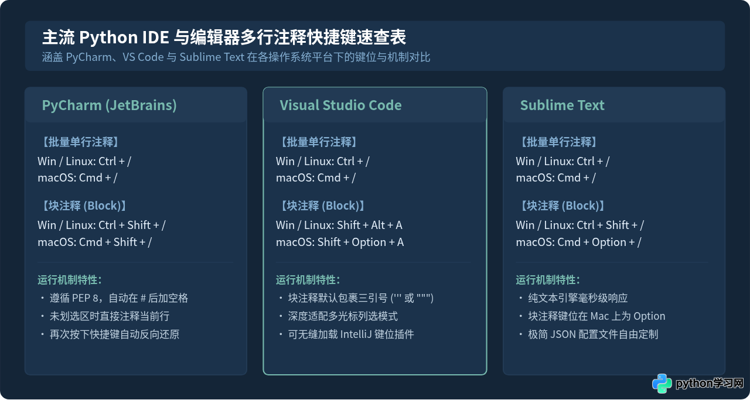Click the bullet "纯文本引擎毫秒级响应"
The image size is (750, 400).
[572, 299]
